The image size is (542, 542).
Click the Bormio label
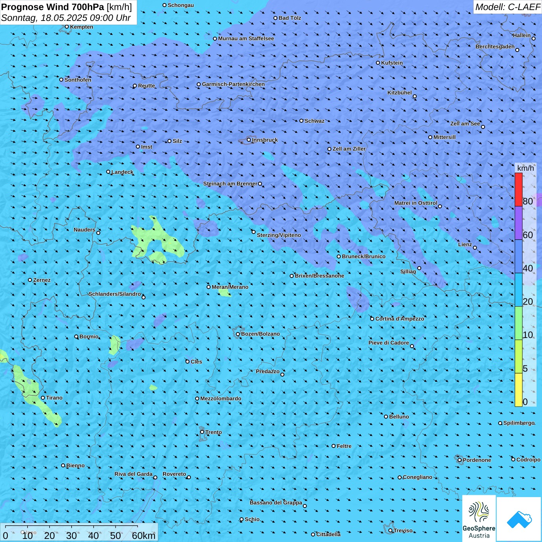(x=89, y=336)
